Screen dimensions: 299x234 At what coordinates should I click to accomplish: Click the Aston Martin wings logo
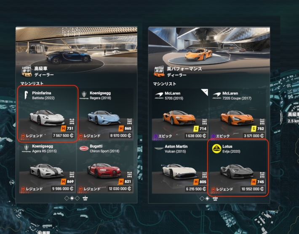(159, 148)
